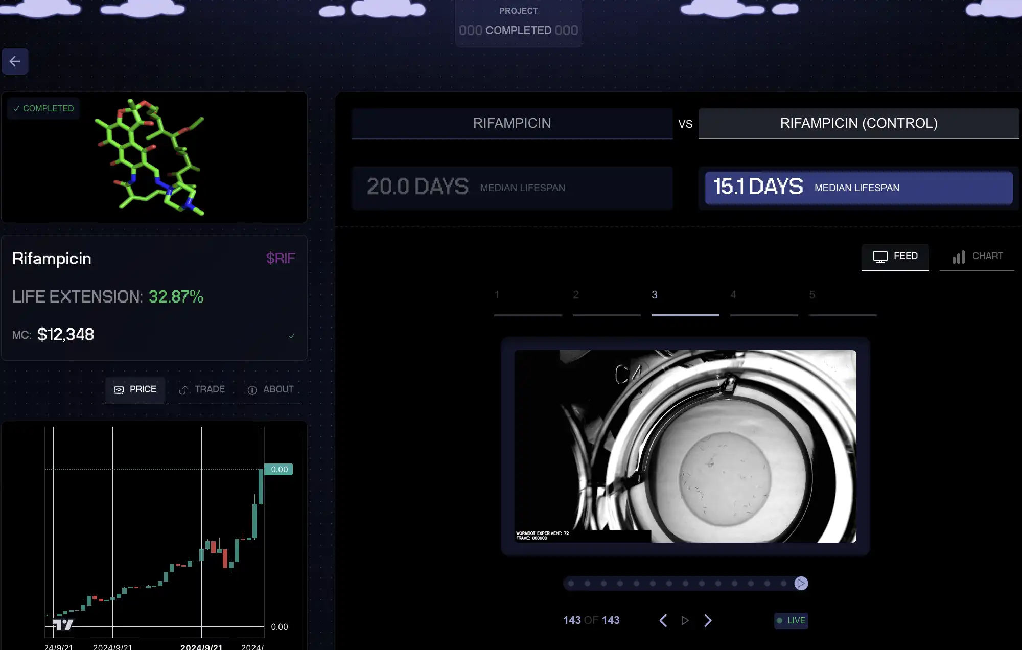Click the PRICE tab icon
The height and width of the screenshot is (650, 1022).
point(119,389)
